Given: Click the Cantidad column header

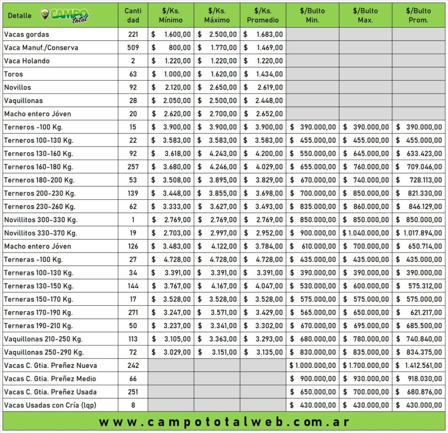Looking at the screenshot, I should point(133,15).
